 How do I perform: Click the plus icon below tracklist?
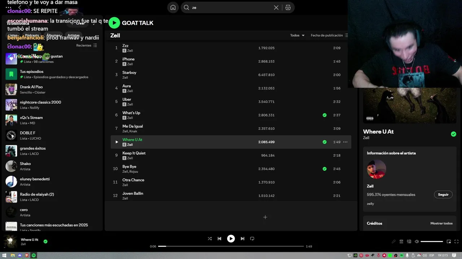265,217
